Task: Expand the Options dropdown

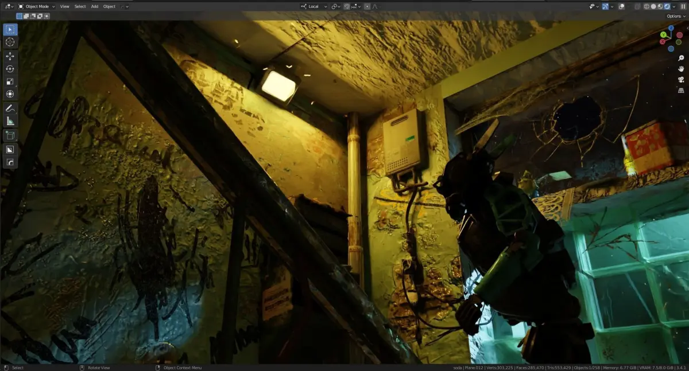Action: 676,16
